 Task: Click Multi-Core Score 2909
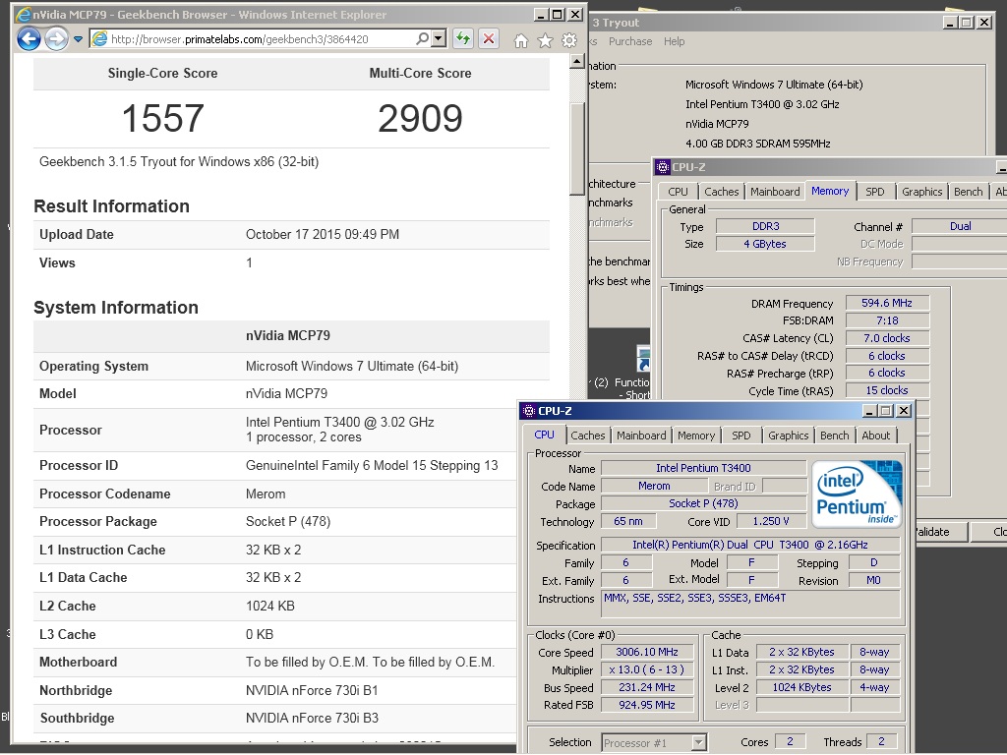tap(420, 119)
